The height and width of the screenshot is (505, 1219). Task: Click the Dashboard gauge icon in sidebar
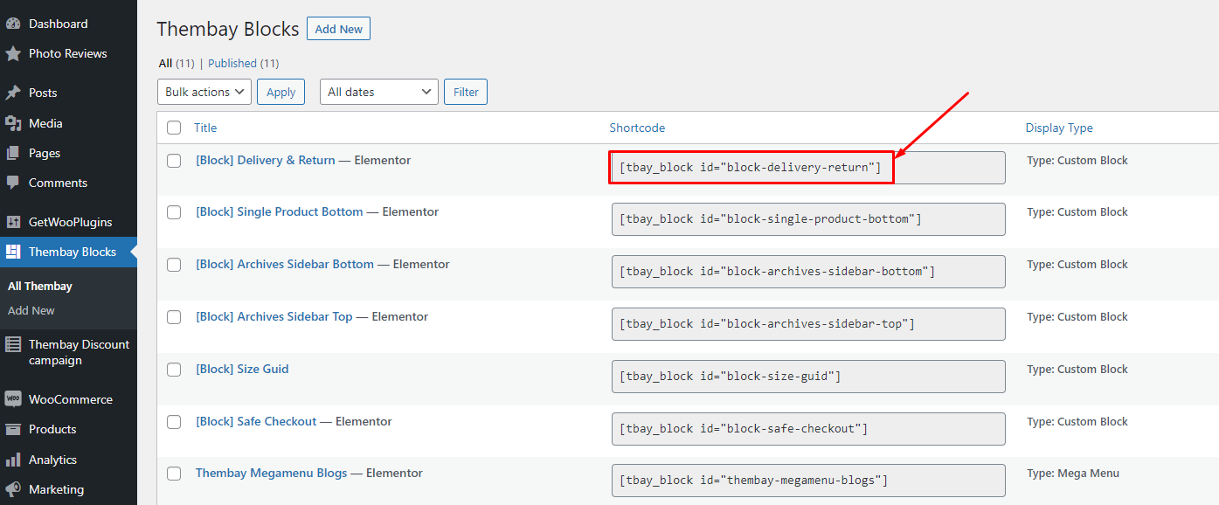(13, 24)
